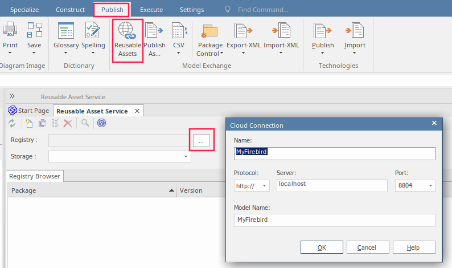Click the red X delete icon in toolbar
The height and width of the screenshot is (268, 452).
point(68,123)
